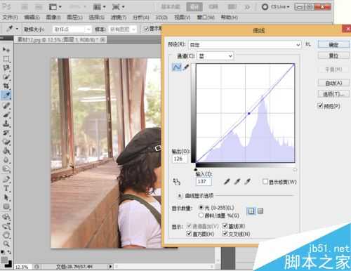Pick the set black point eyedropper
The width and height of the screenshot is (351, 271).
pos(227,182)
